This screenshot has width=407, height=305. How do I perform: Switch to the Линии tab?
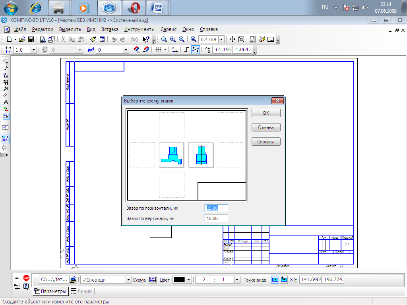81,291
